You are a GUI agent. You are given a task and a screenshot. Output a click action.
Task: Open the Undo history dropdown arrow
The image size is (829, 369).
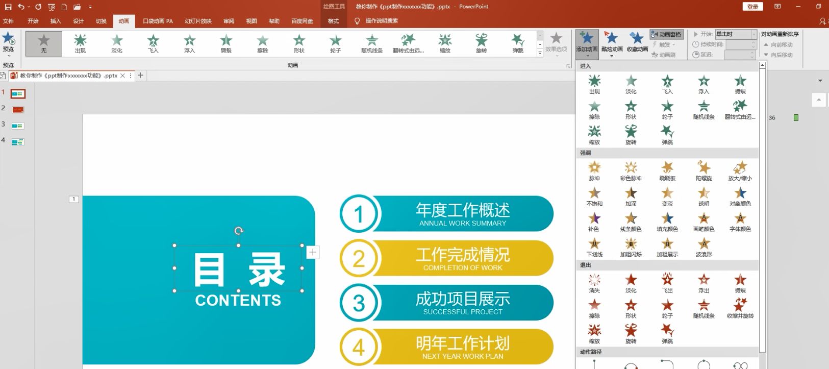pos(29,7)
